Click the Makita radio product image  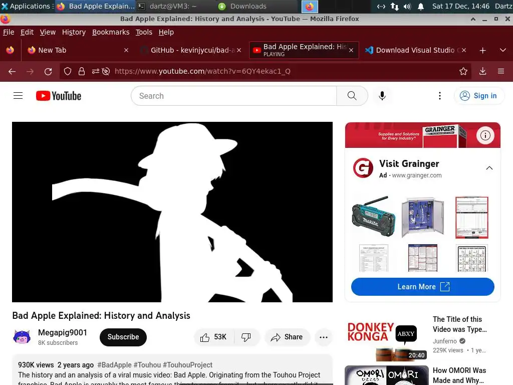(374, 217)
